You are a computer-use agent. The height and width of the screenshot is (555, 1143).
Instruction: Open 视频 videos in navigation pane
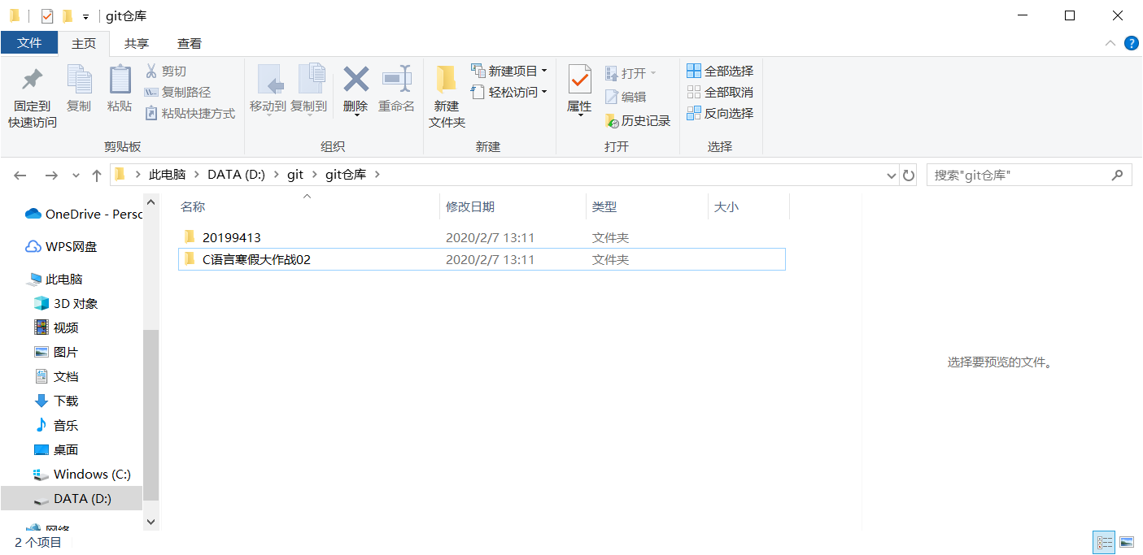coord(56,328)
